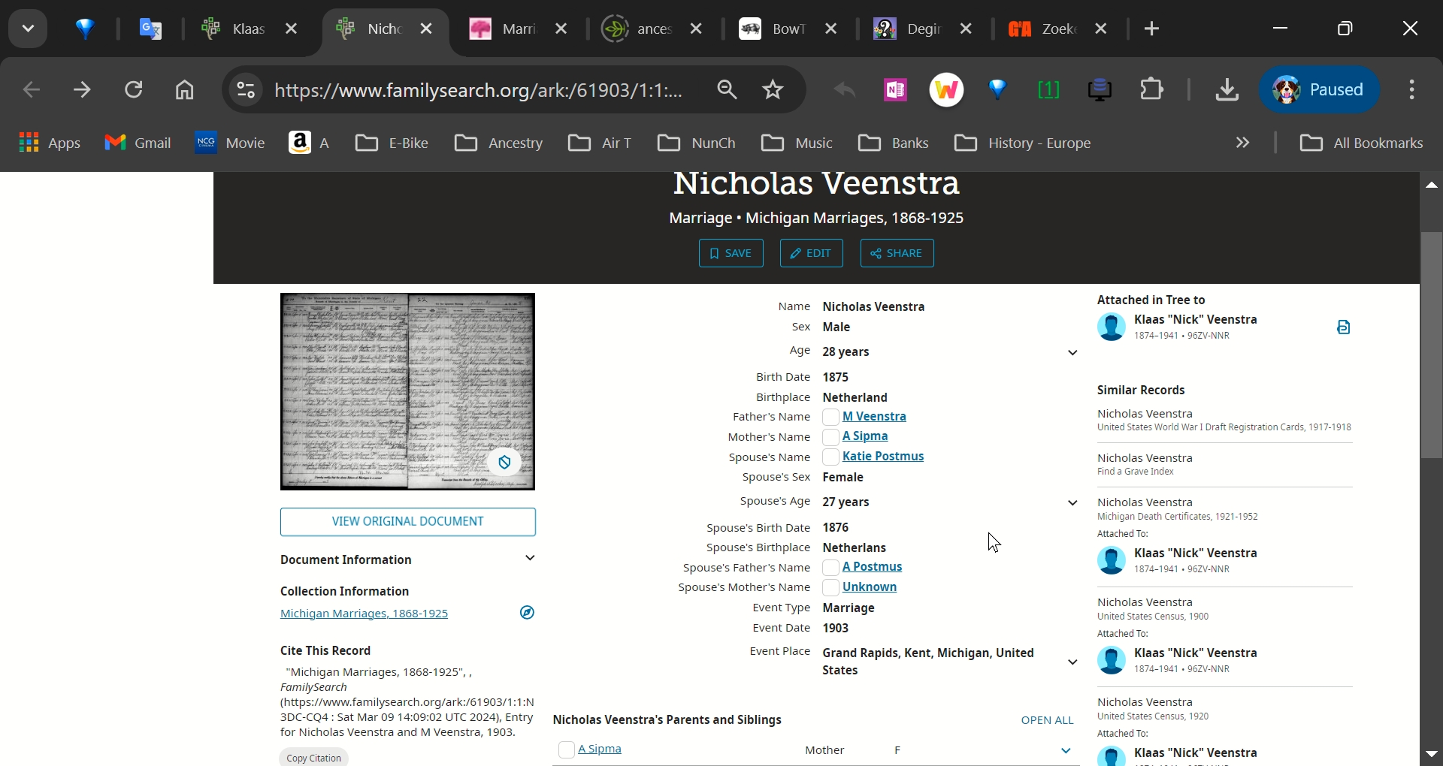1443x766 pixels.
Task: Click the Copy Citation button
Action: pos(313,757)
